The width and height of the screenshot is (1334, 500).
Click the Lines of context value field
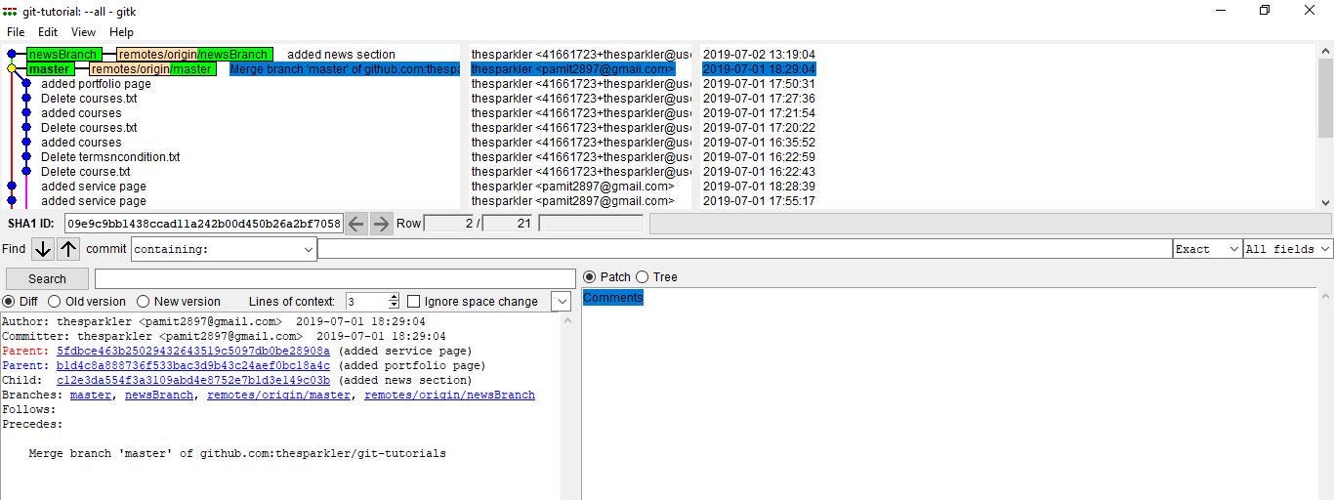368,302
